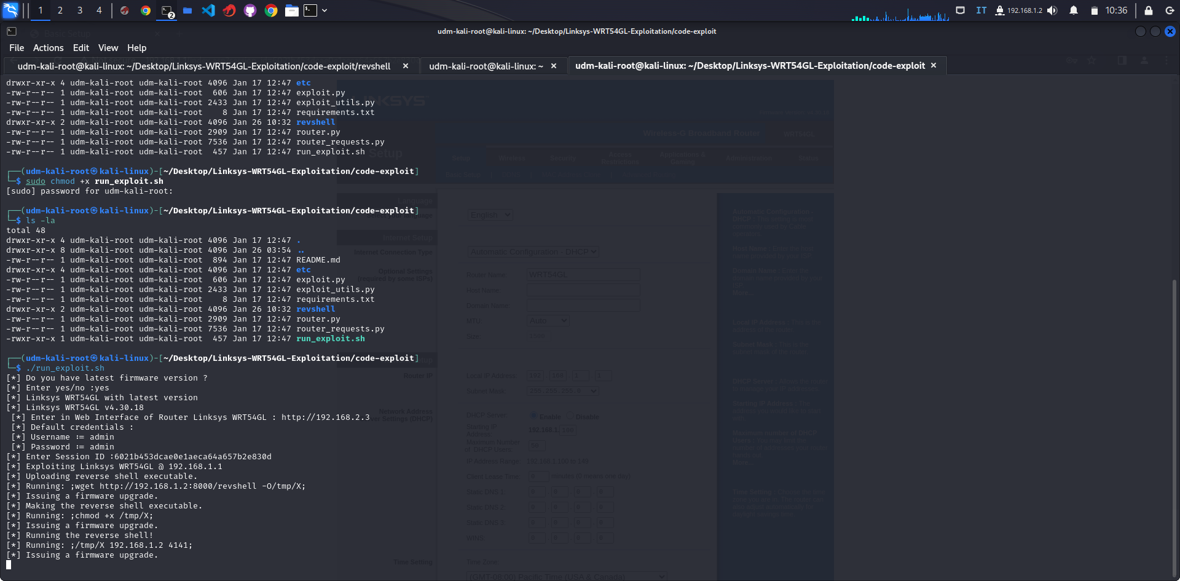
Task: Open the Kali applications menu
Action: pyautogui.click(x=11, y=10)
